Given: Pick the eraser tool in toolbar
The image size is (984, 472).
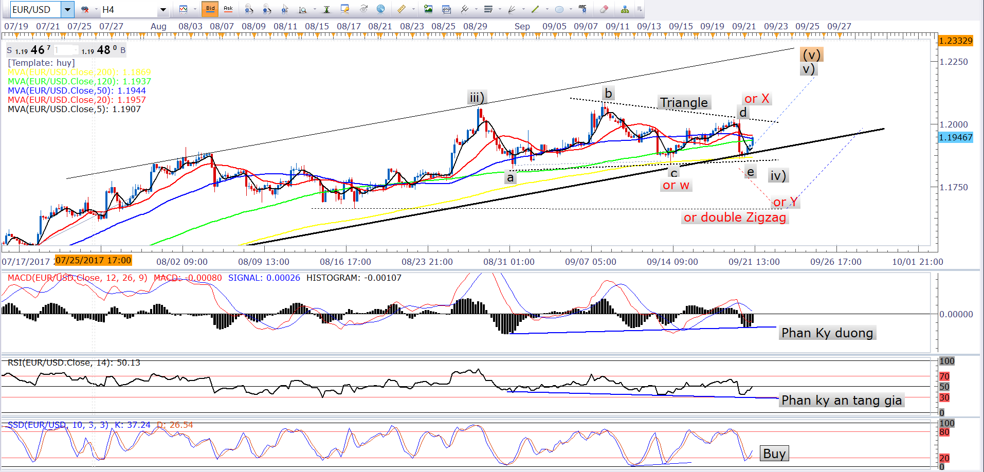Looking at the screenshot, I should tap(604, 9).
